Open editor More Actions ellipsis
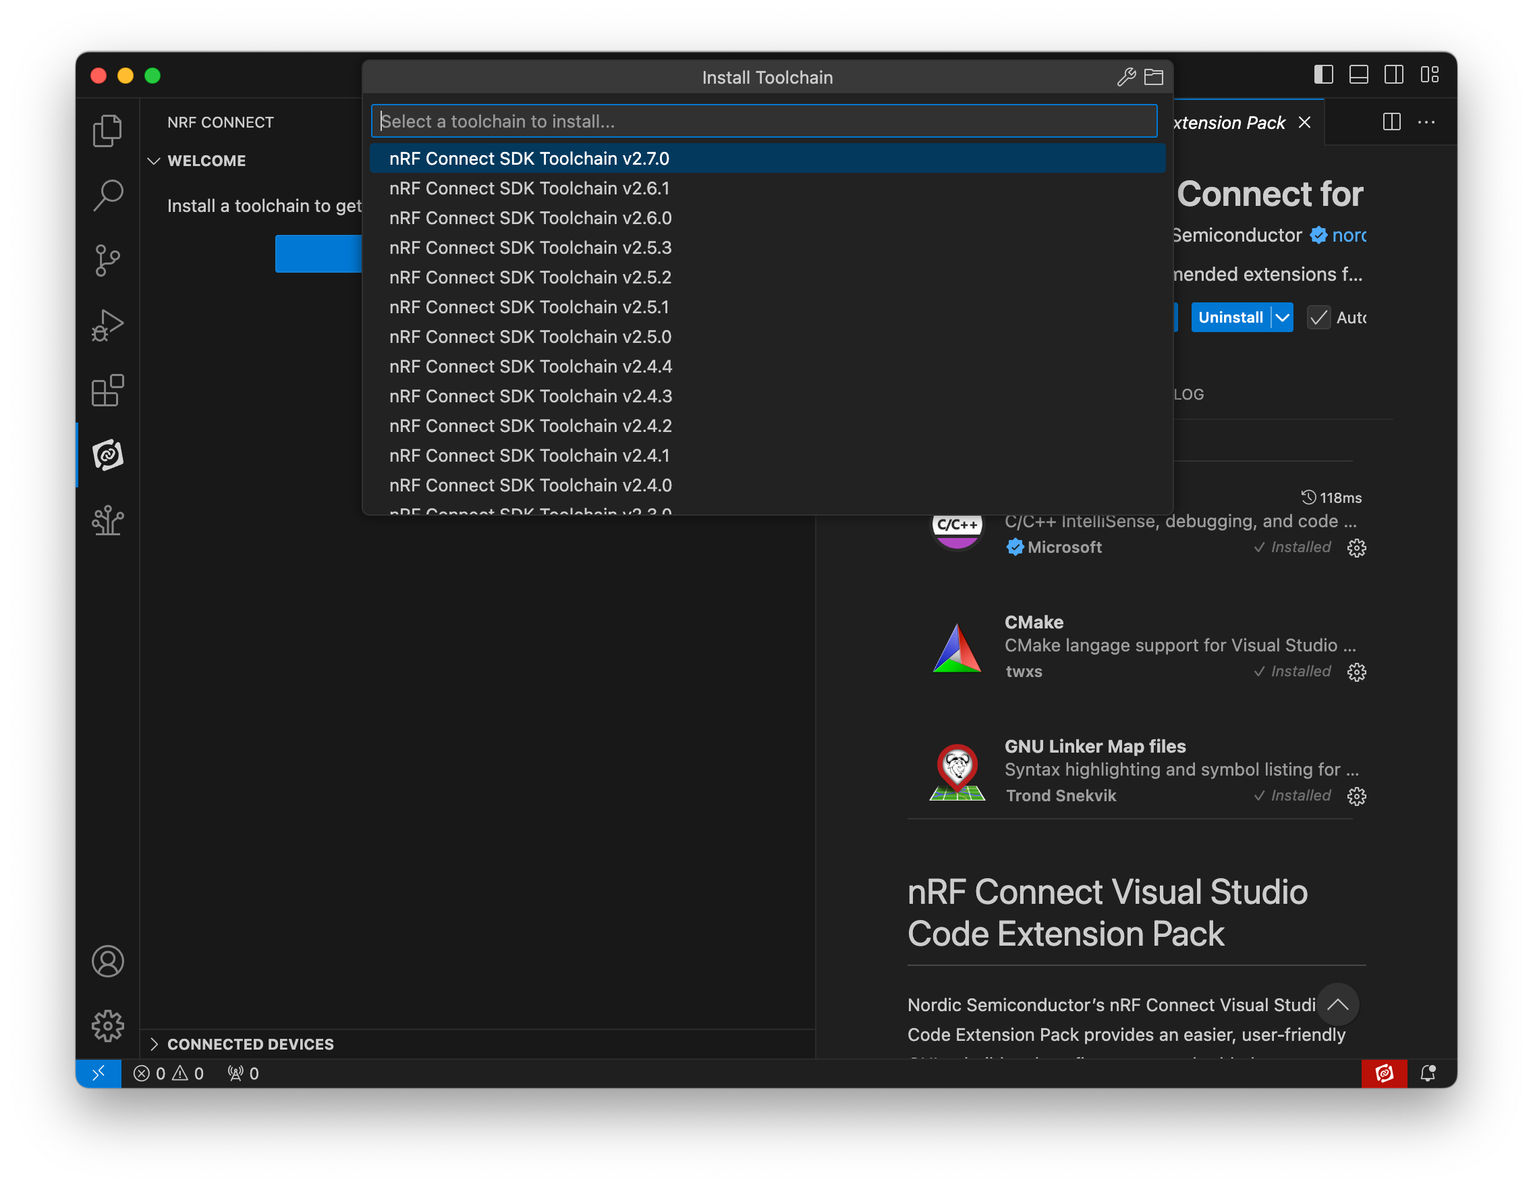Viewport: 1533px width, 1188px height. click(1426, 122)
